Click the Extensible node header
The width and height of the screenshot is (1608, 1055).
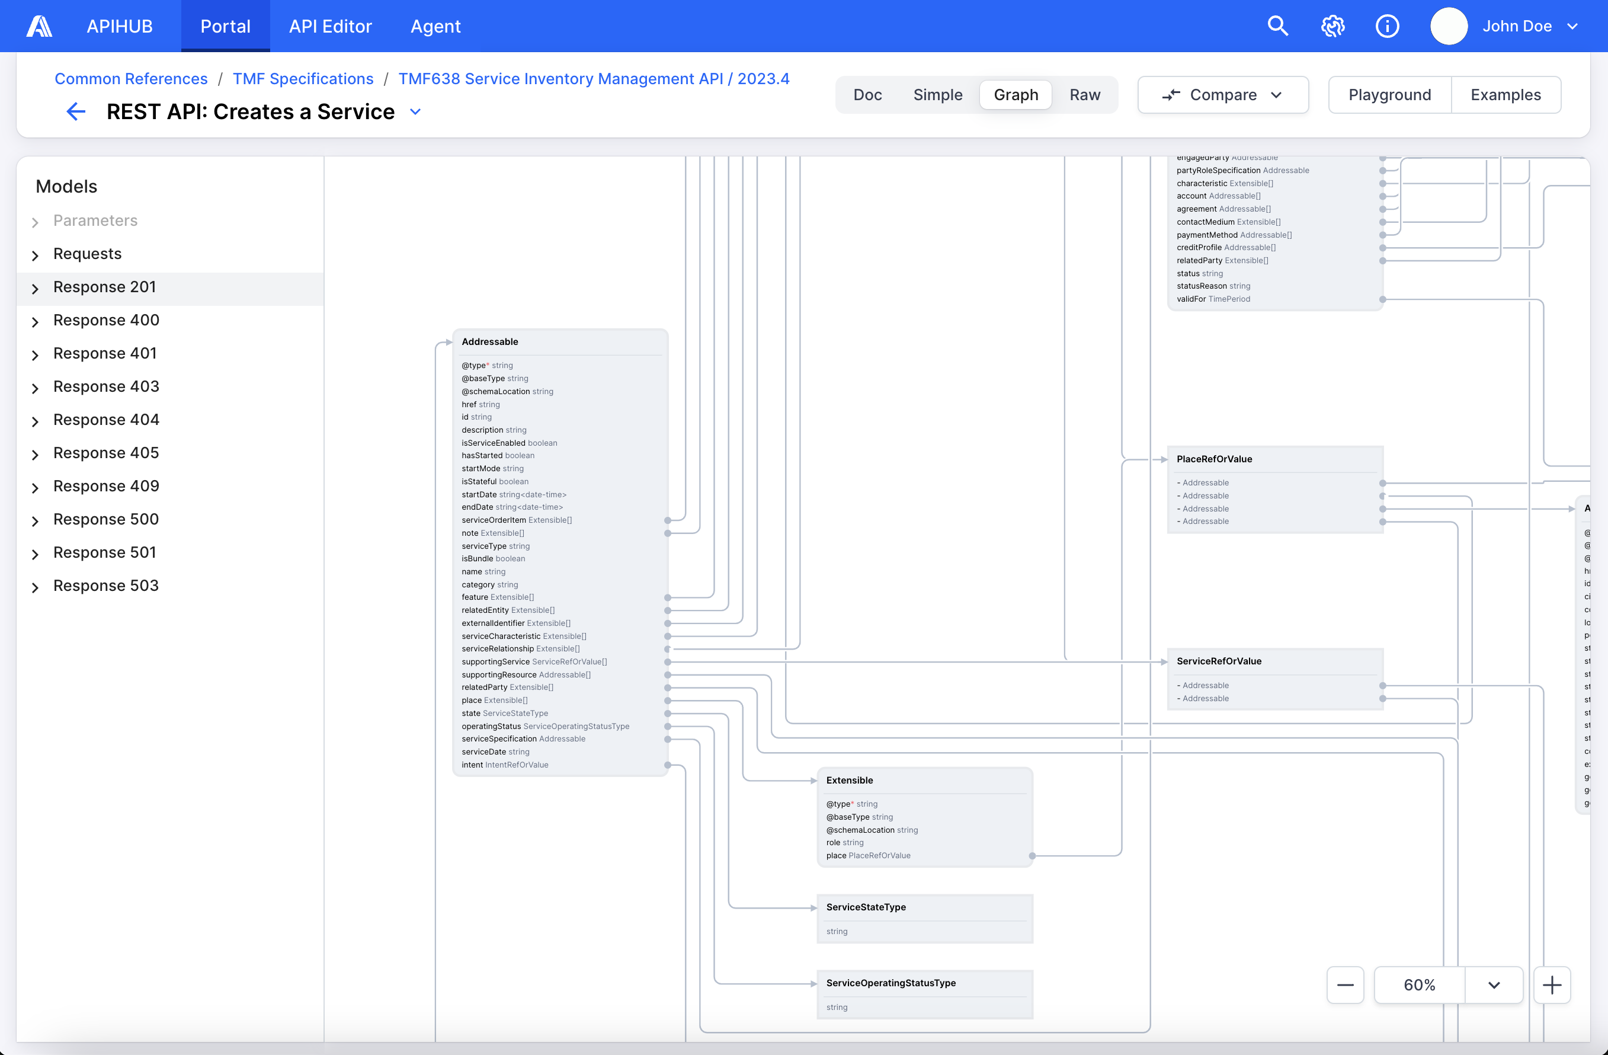[924, 781]
